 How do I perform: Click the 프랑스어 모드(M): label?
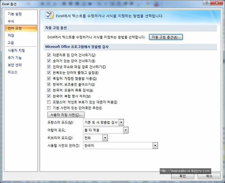(60, 123)
